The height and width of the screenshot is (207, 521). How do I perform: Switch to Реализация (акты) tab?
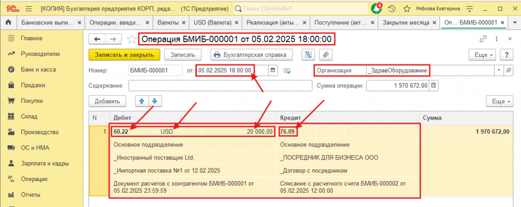click(273, 22)
